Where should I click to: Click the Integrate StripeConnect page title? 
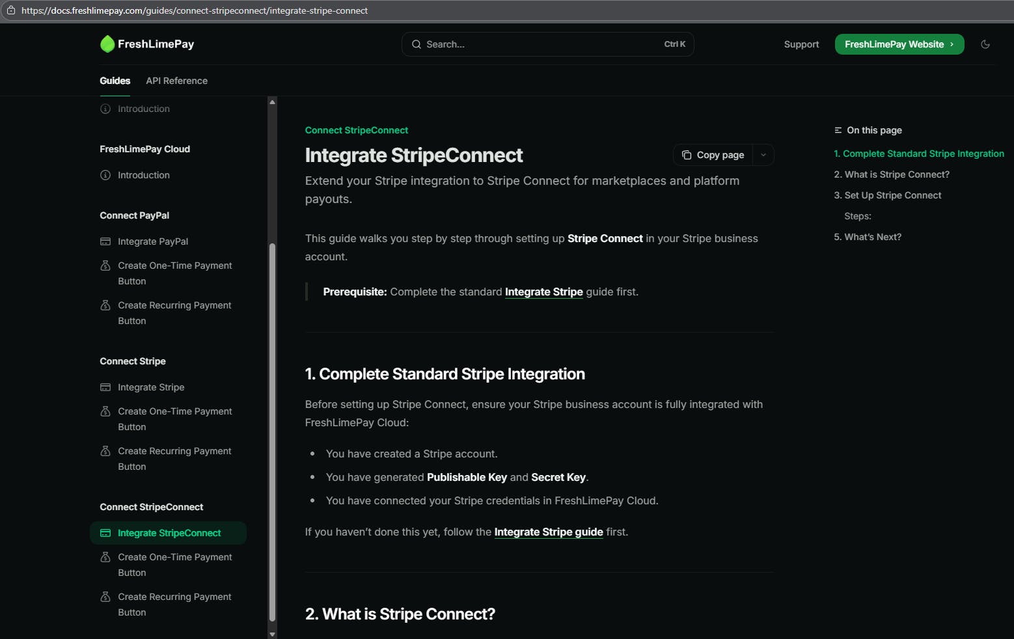pyautogui.click(x=414, y=156)
